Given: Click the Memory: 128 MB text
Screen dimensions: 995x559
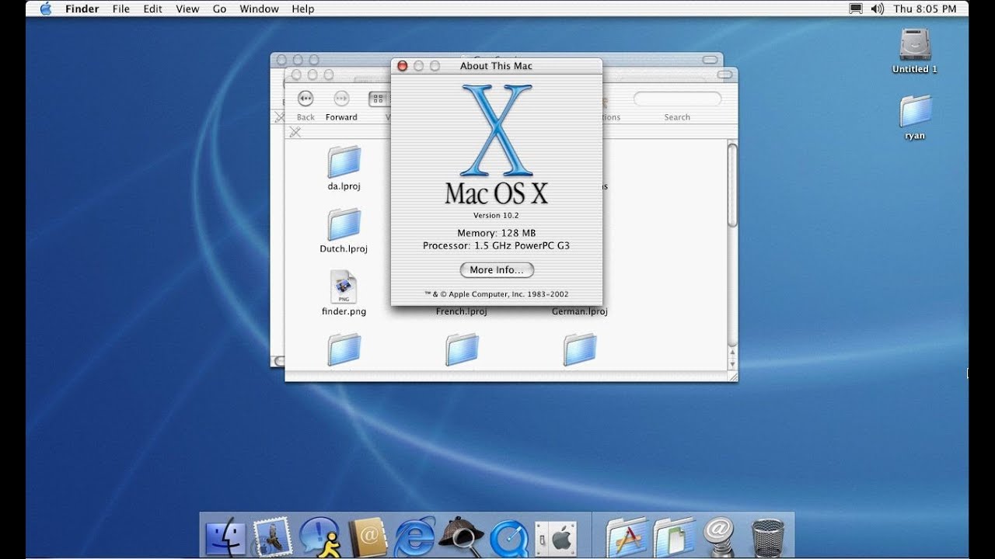Looking at the screenshot, I should tap(496, 233).
